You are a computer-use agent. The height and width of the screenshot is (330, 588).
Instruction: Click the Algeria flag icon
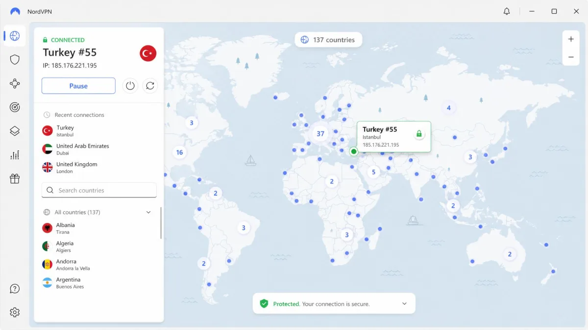(x=48, y=246)
